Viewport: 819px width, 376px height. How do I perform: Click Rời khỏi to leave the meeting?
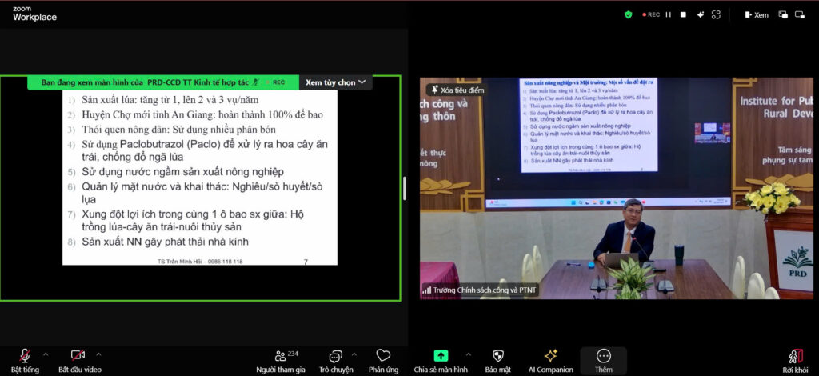pyautogui.click(x=796, y=359)
